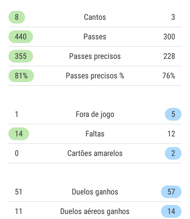Tap the blue 57 duels won badge
190x219 pixels.
tap(171, 192)
